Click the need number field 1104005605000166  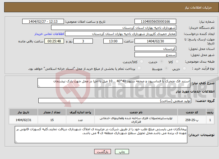pyautogui.click(x=155, y=21)
